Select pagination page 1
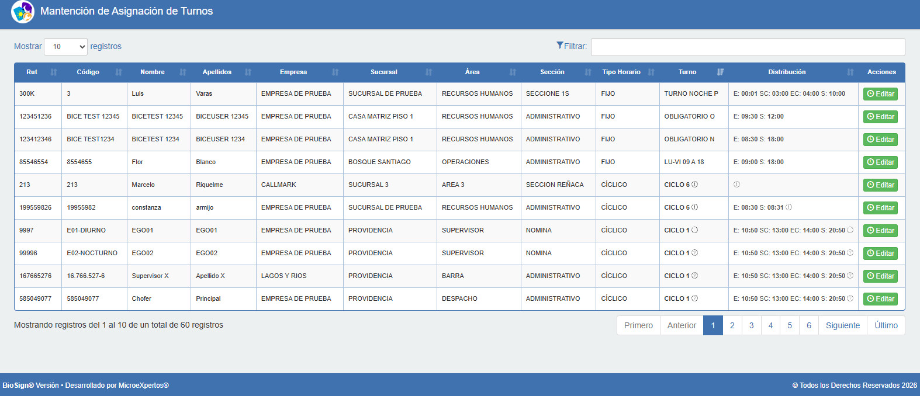Viewport: 920px width, 396px height. 713,325
